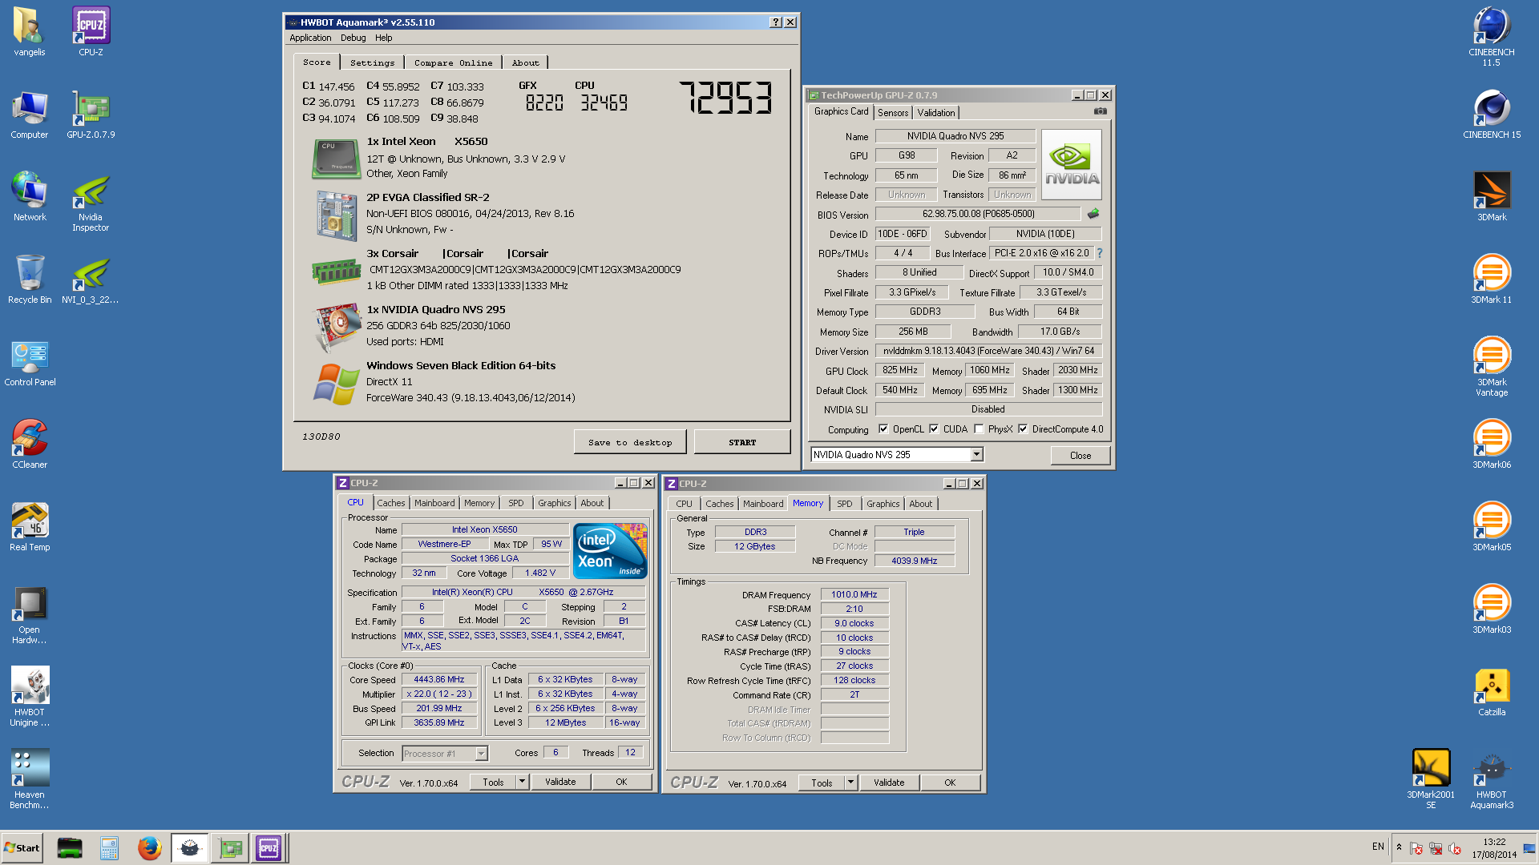Open the Recycle Bin

(30, 280)
